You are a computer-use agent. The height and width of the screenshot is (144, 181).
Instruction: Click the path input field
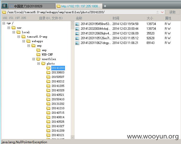pos(81,12)
